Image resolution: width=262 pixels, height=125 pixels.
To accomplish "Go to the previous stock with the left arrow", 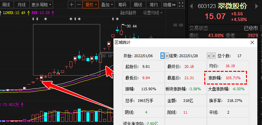I will [191, 7].
